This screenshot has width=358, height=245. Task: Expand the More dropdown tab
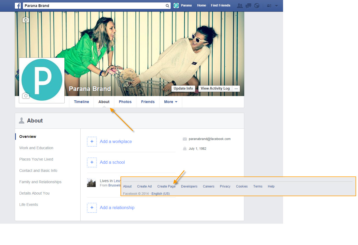point(171,102)
